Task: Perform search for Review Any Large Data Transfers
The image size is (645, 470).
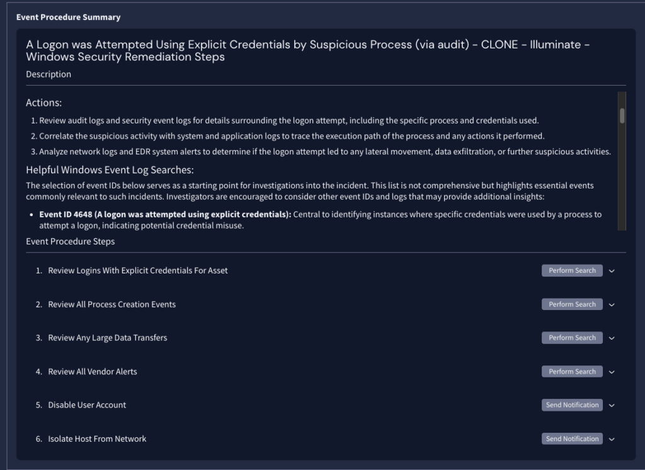Action: (571, 337)
